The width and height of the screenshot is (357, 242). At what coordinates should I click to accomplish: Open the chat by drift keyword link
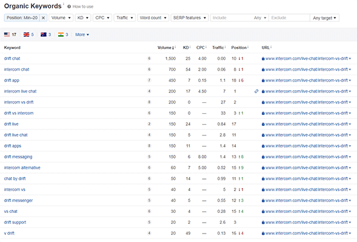click(15, 178)
